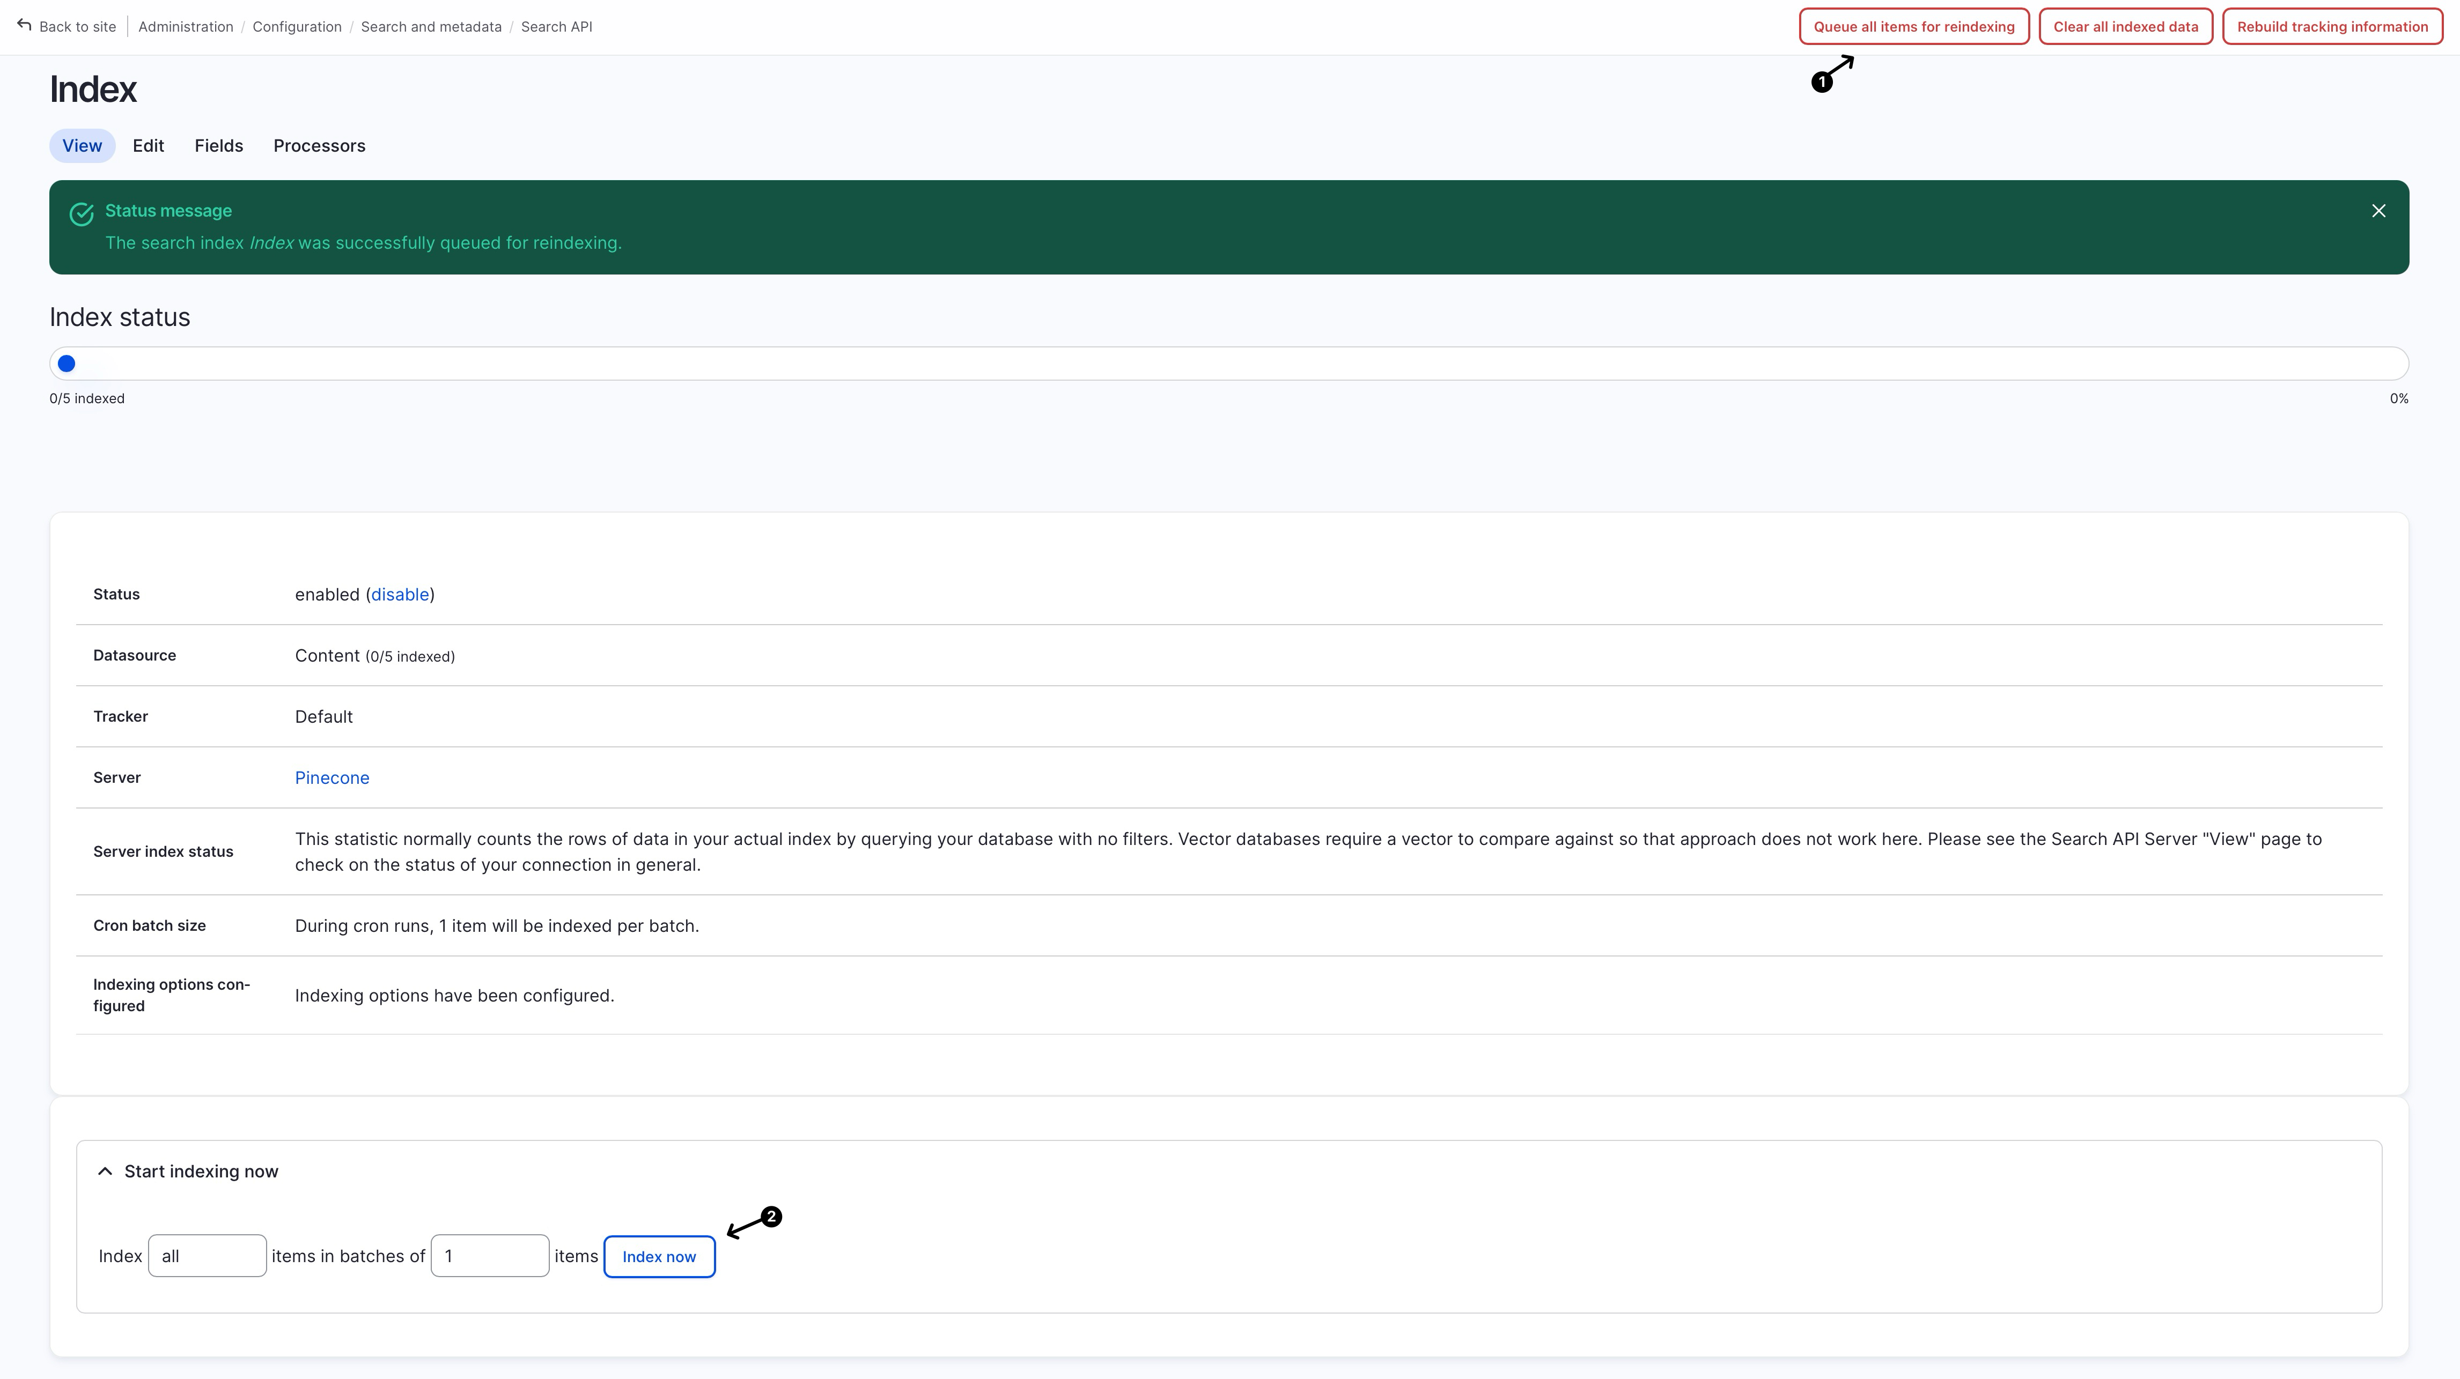The width and height of the screenshot is (2460, 1379).
Task: Switch to the Edit tab
Action: 148,146
